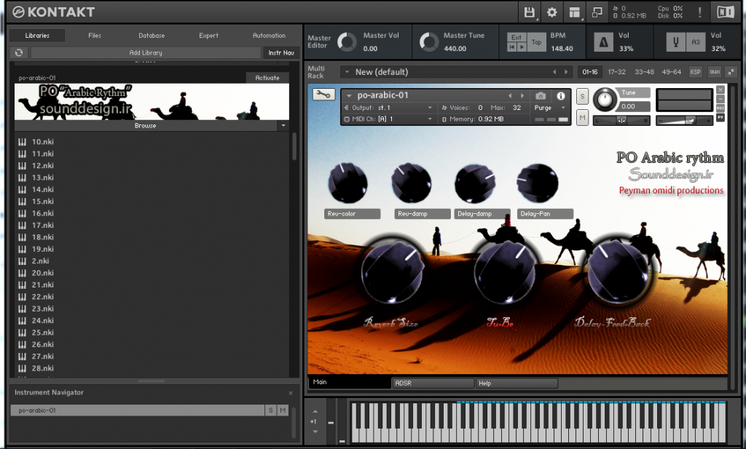Click the exclamation panic button
The image size is (746, 449).
click(699, 12)
